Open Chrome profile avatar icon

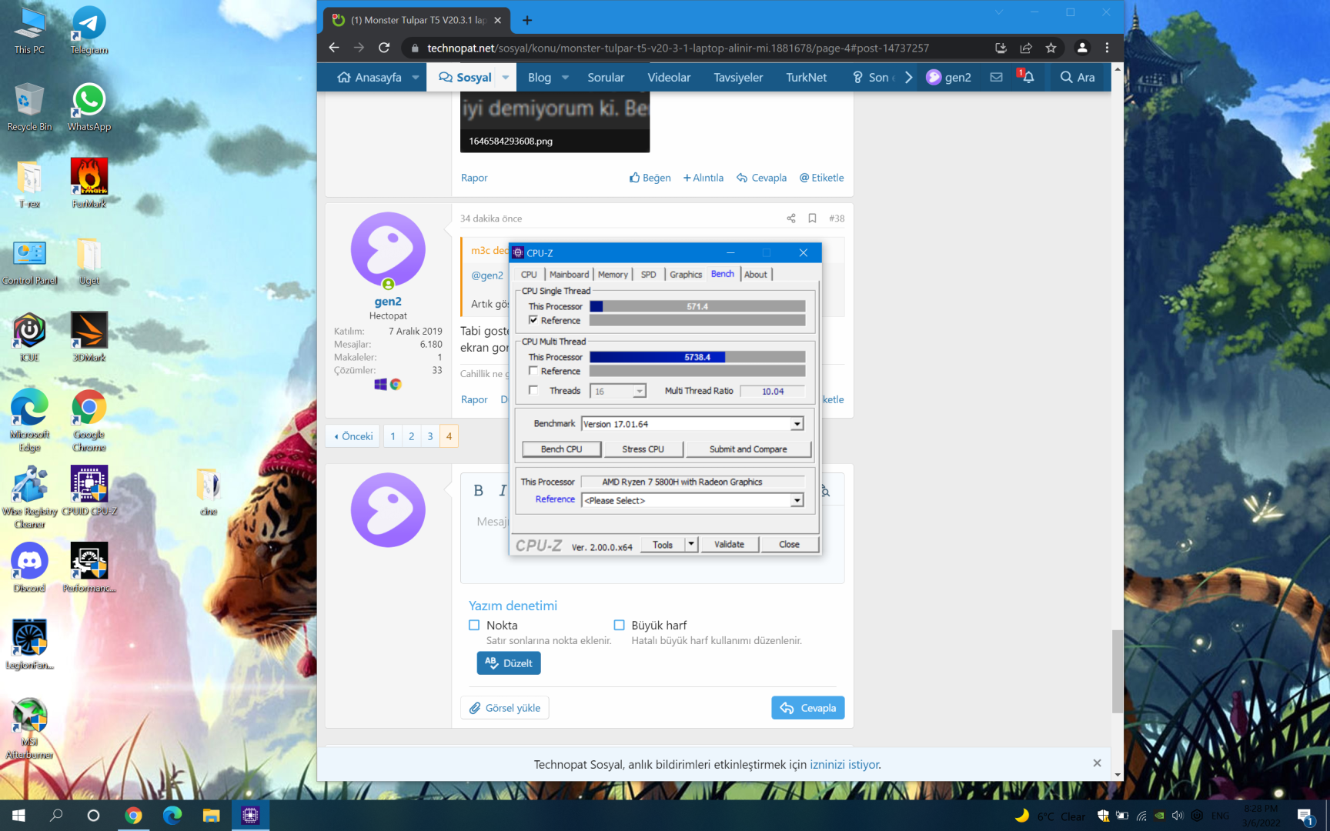(x=1081, y=48)
